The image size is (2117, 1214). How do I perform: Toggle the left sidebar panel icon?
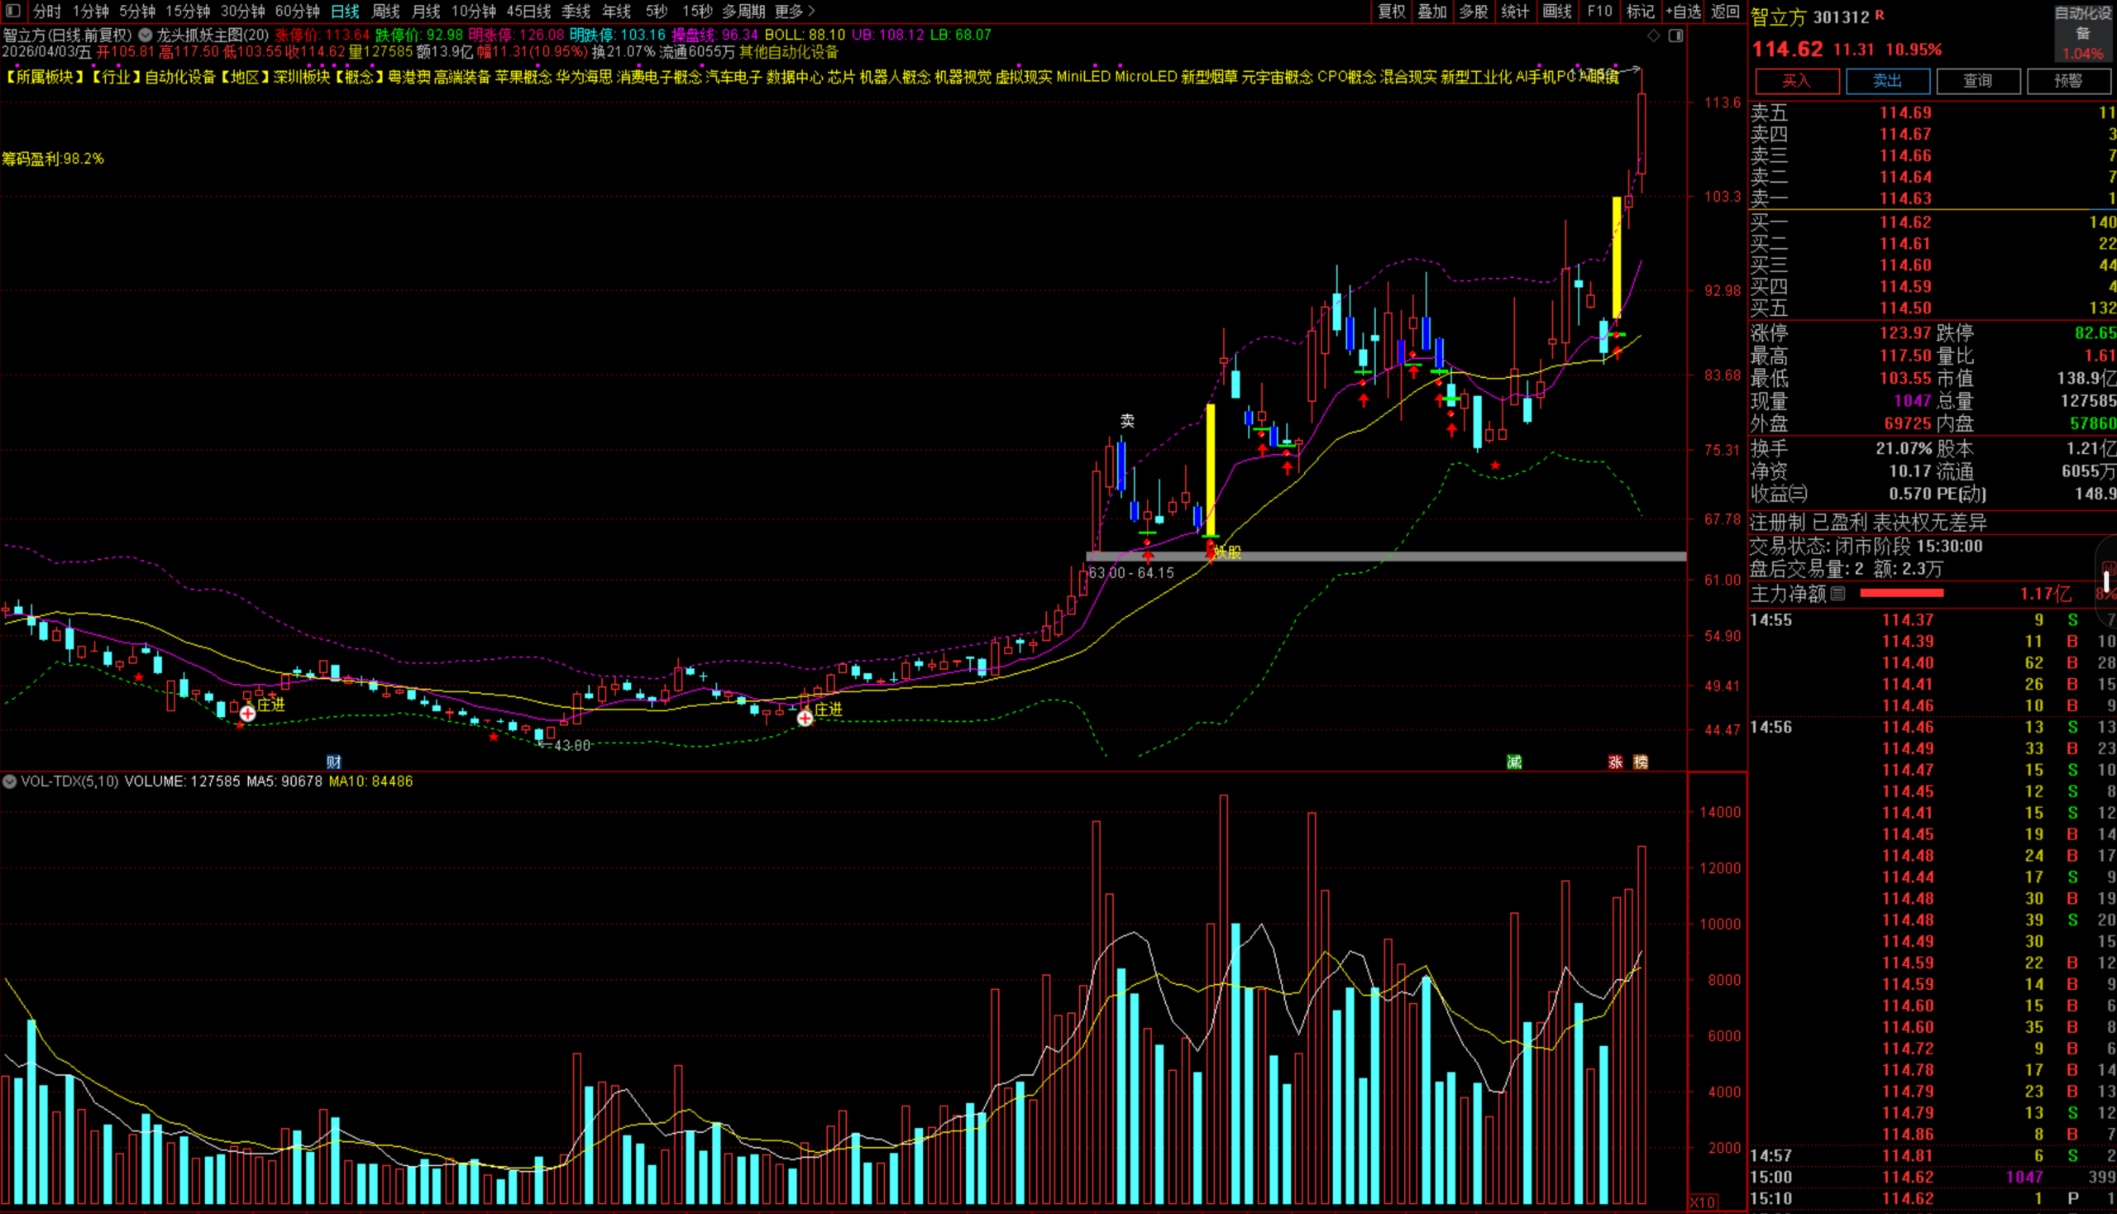pyautogui.click(x=12, y=11)
